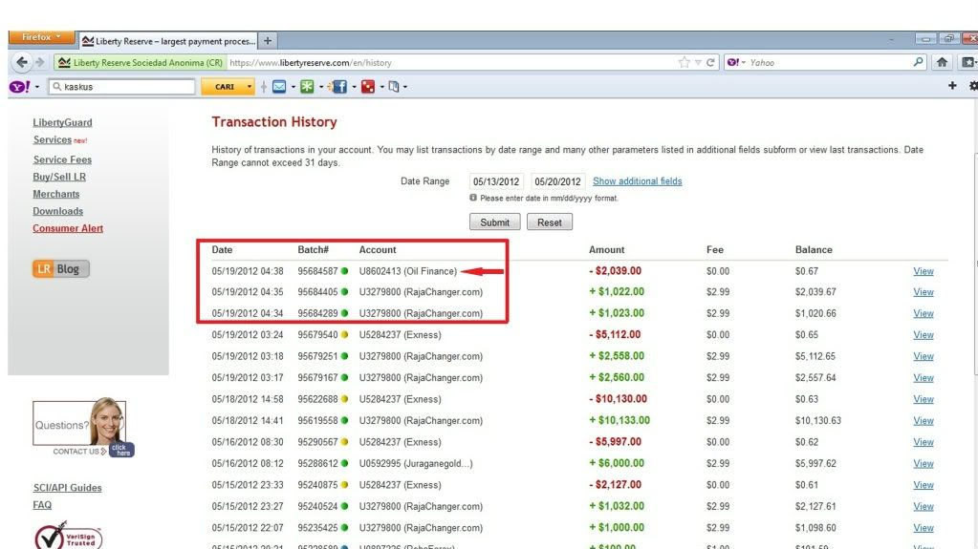The height and width of the screenshot is (549, 978).
Task: Reset the date range form
Action: [550, 222]
